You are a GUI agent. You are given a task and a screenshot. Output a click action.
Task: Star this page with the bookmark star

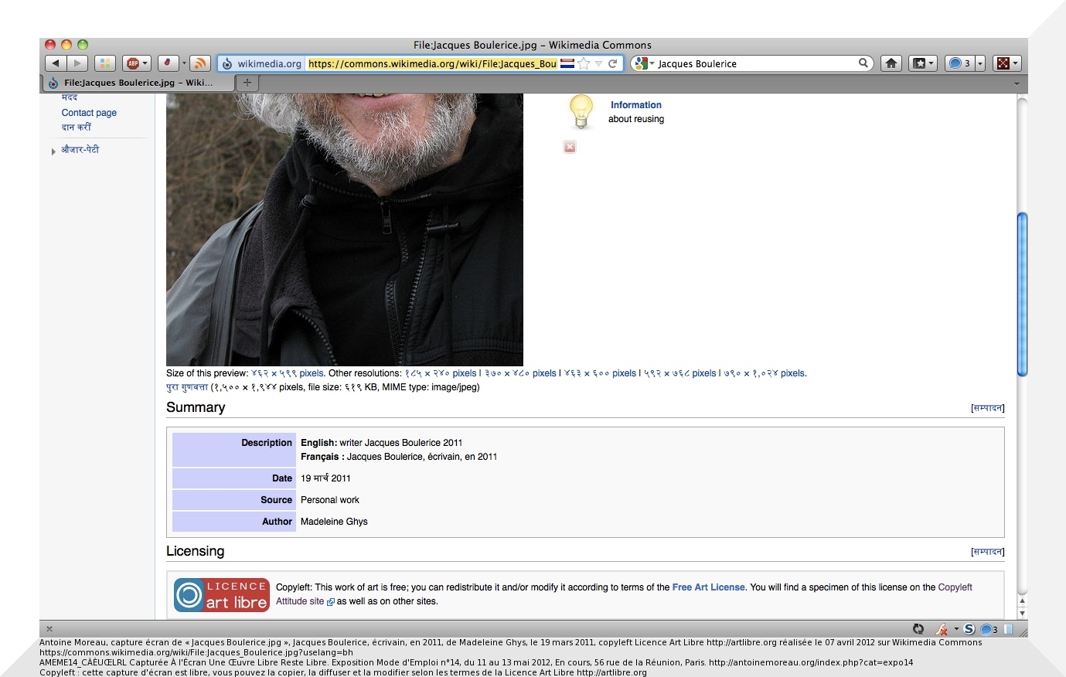coord(584,63)
